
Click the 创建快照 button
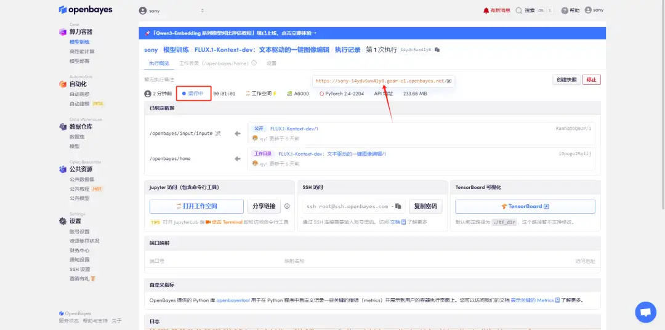[566, 80]
